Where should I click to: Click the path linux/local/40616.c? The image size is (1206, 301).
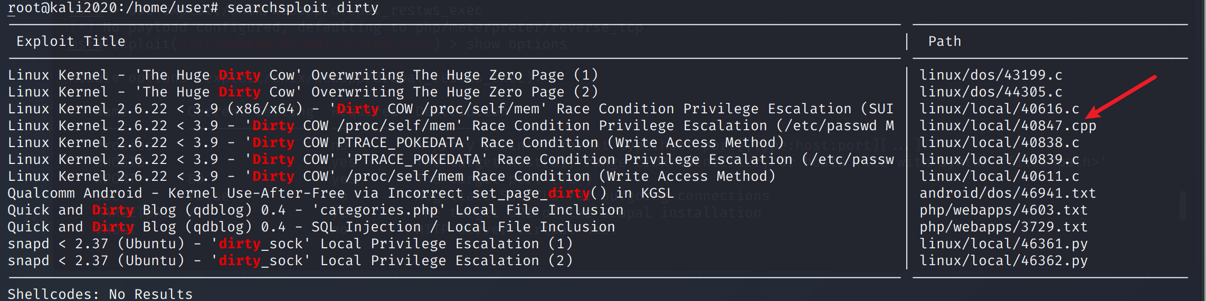click(x=999, y=109)
